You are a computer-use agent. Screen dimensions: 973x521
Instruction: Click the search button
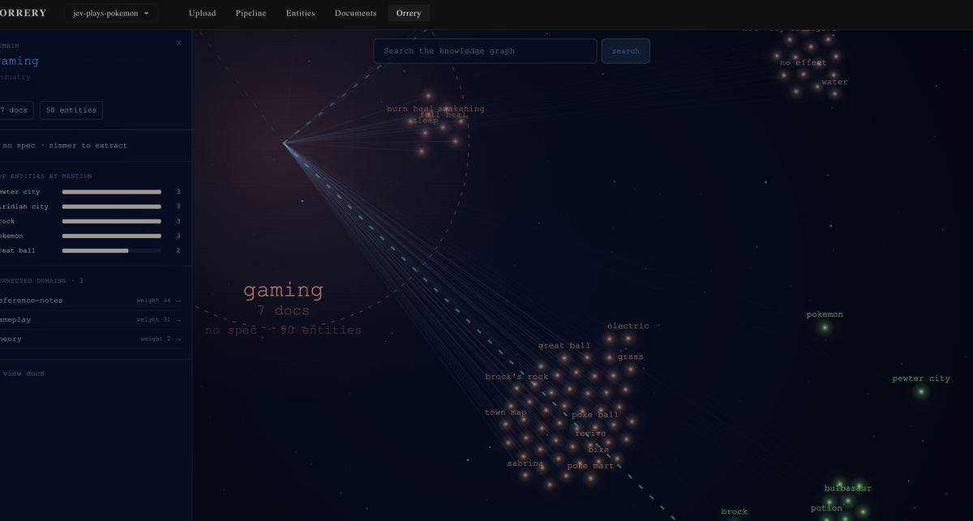pos(625,51)
